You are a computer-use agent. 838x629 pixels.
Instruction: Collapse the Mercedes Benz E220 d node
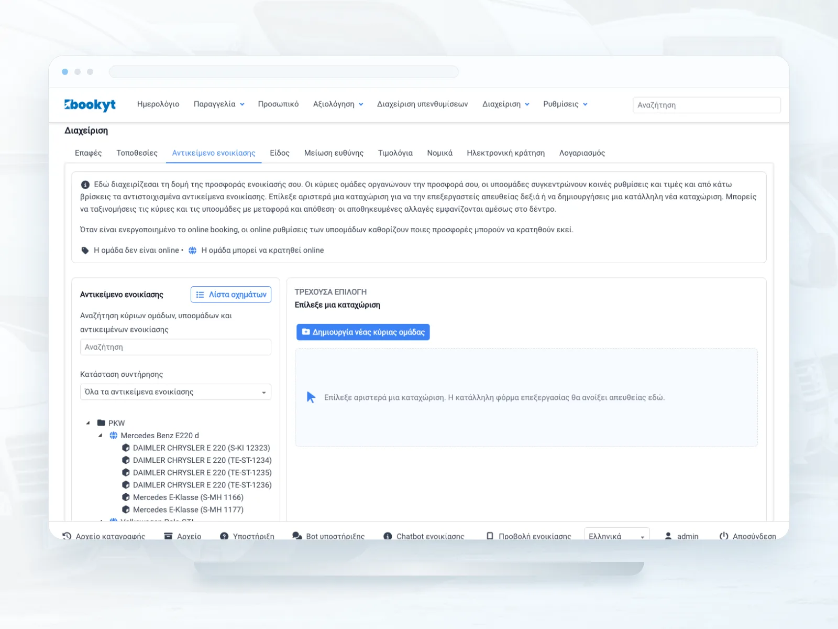[x=100, y=436]
